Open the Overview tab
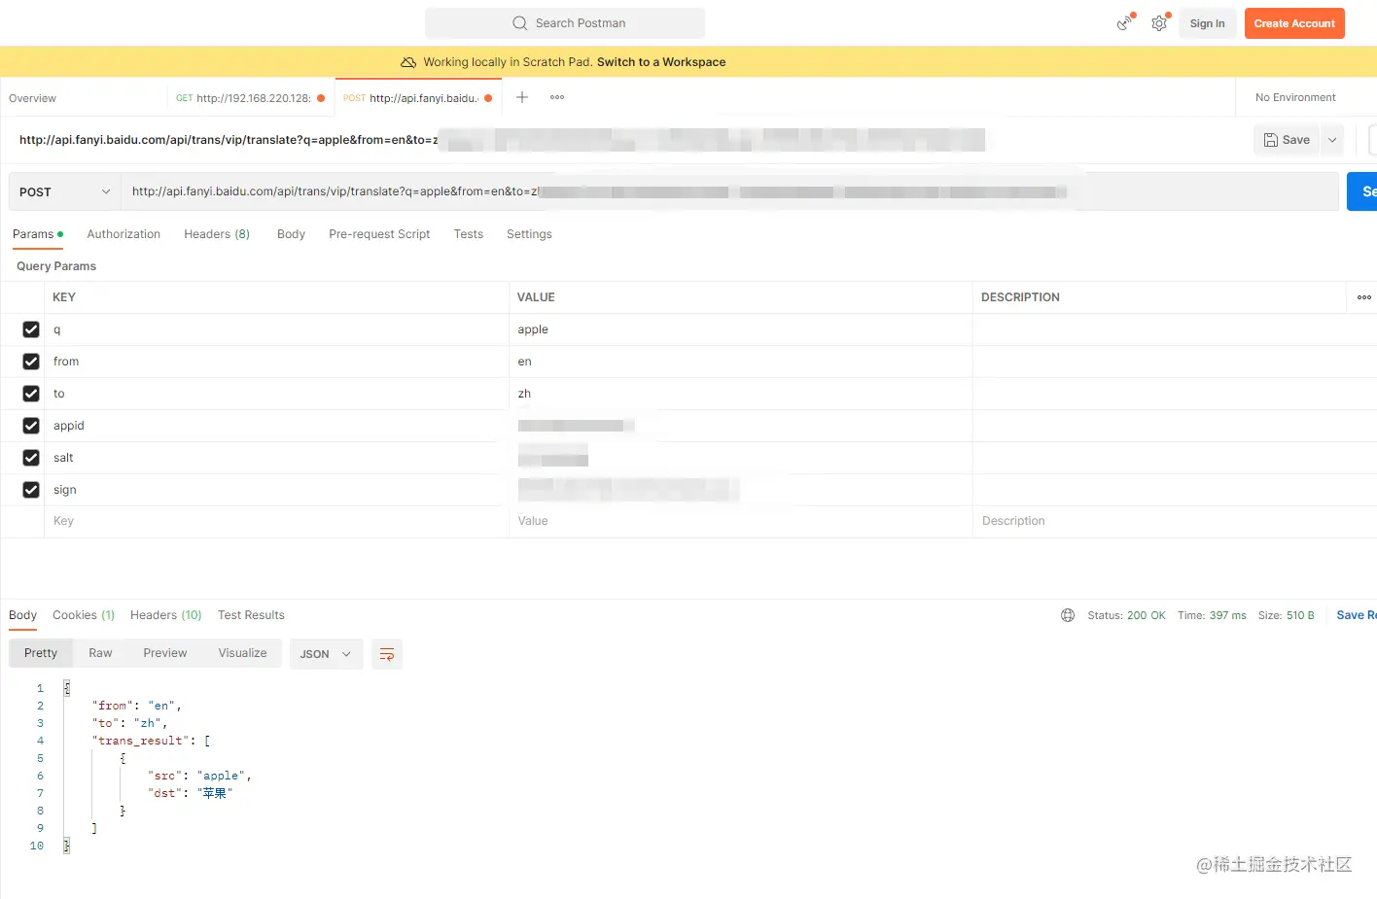 coord(33,98)
